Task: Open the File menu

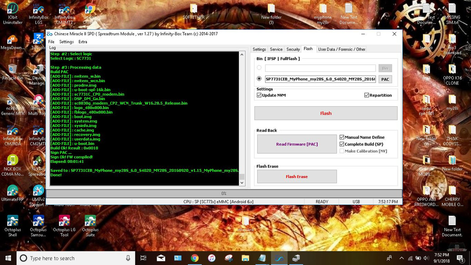Action: pyautogui.click(x=51, y=42)
